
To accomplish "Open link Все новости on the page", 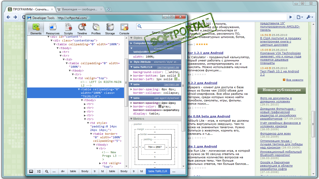I will click(x=295, y=80).
